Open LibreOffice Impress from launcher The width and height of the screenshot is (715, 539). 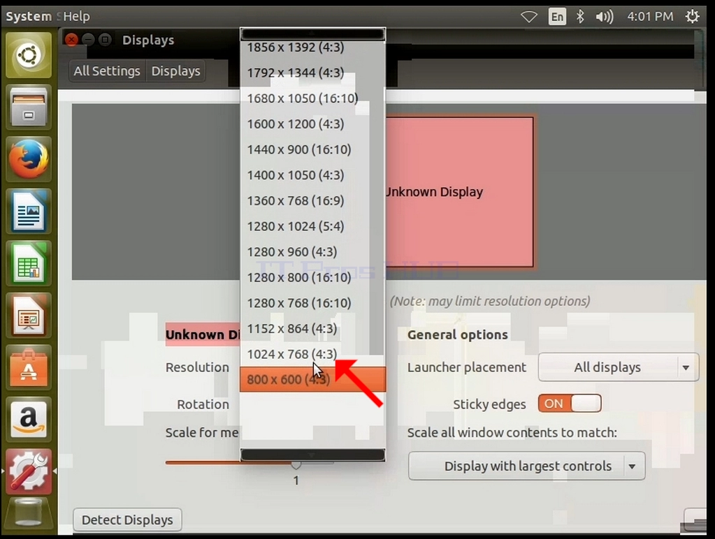[x=29, y=316]
